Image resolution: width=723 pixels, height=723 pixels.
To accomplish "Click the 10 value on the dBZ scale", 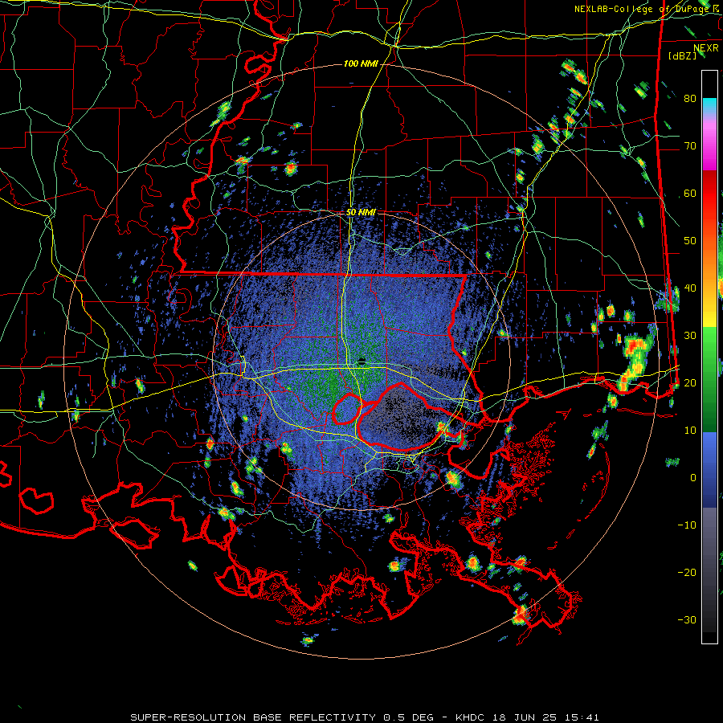I will click(x=690, y=431).
